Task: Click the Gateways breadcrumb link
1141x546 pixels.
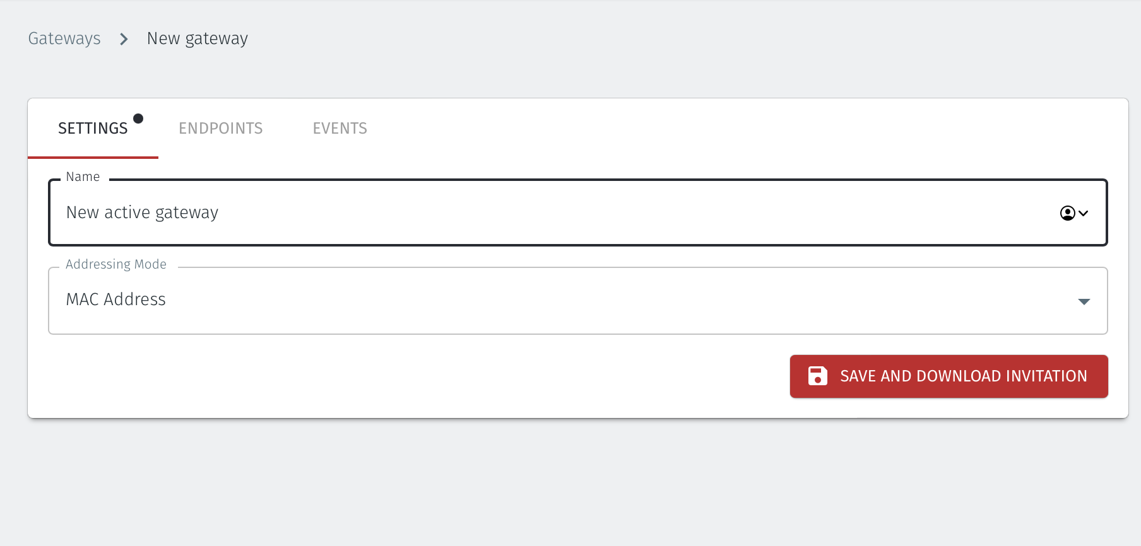Action: pos(64,38)
